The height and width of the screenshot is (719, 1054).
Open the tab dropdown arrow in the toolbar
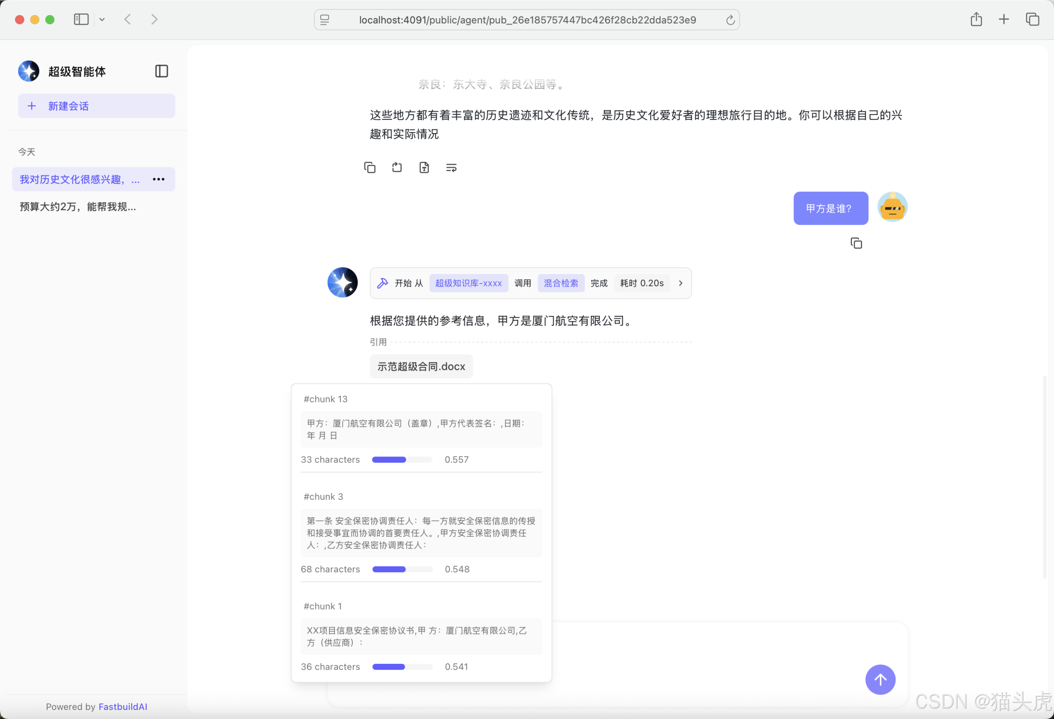(102, 19)
